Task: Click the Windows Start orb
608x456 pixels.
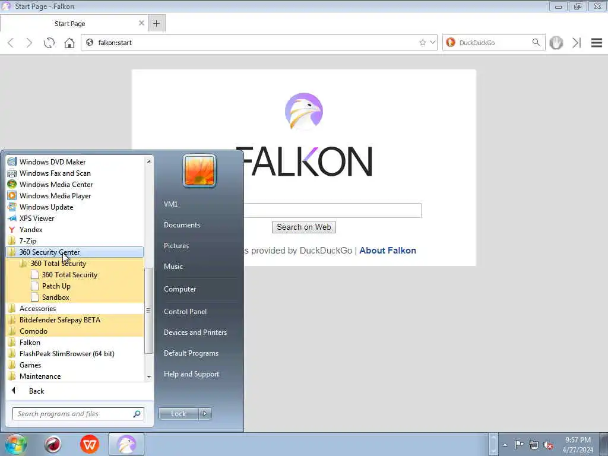Action: click(x=15, y=444)
